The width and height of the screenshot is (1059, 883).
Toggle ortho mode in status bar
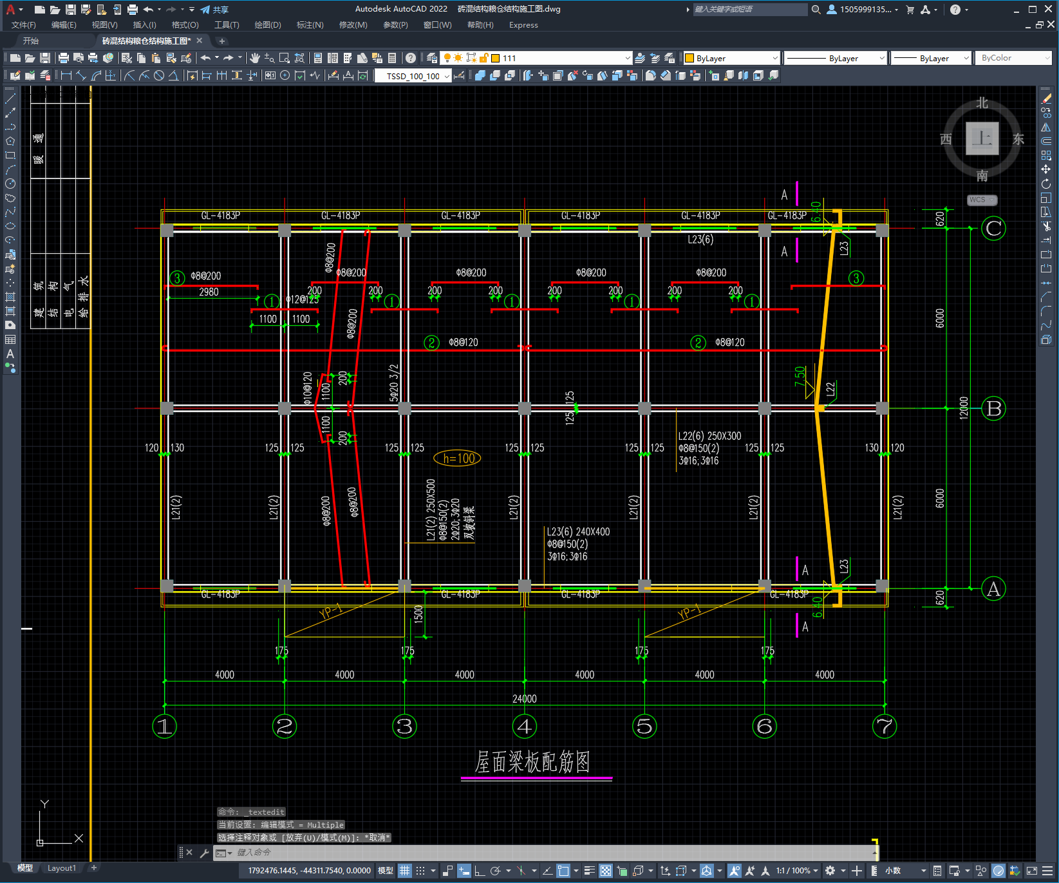coord(480,871)
